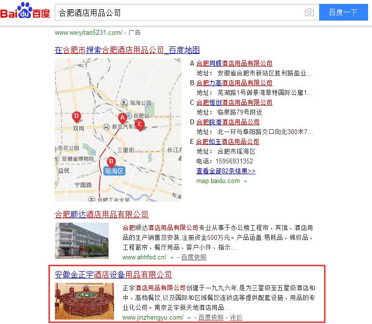The height and width of the screenshot is (324, 372).
Task: Click 评价 link for jinzhengyu result
Action: 236,317
